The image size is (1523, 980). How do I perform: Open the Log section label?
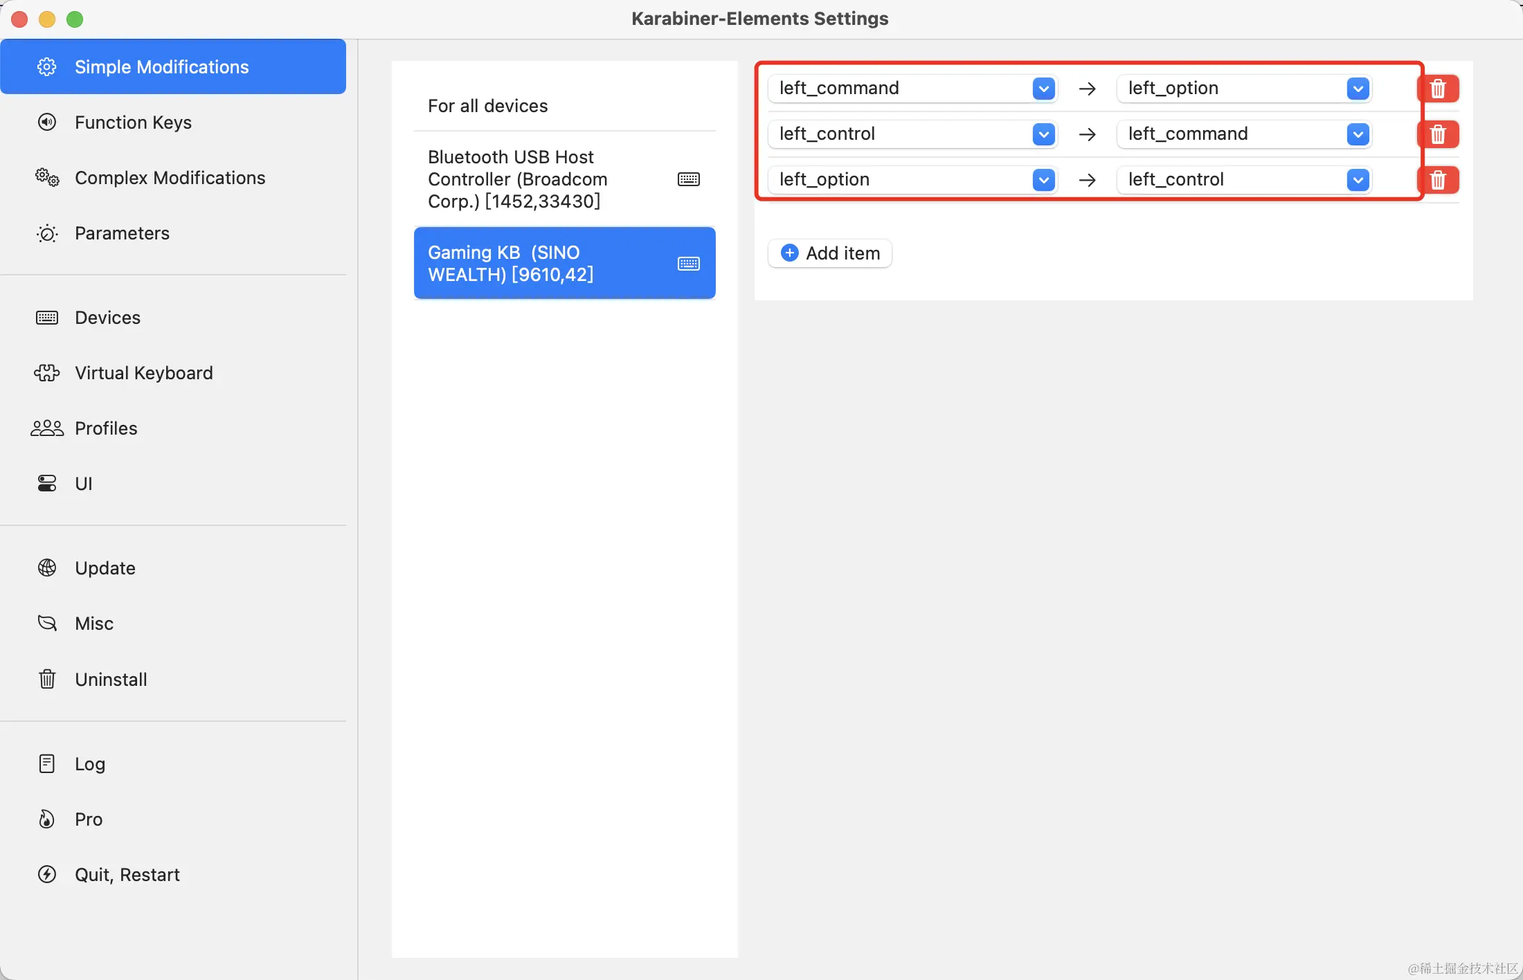tap(90, 764)
